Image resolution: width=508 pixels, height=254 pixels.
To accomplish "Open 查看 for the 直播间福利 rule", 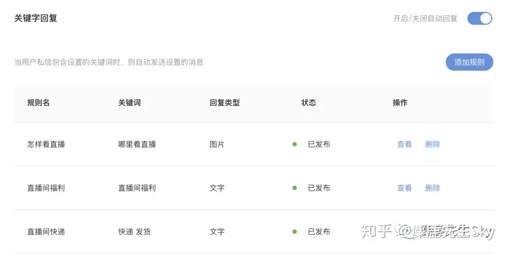I will click(x=405, y=188).
